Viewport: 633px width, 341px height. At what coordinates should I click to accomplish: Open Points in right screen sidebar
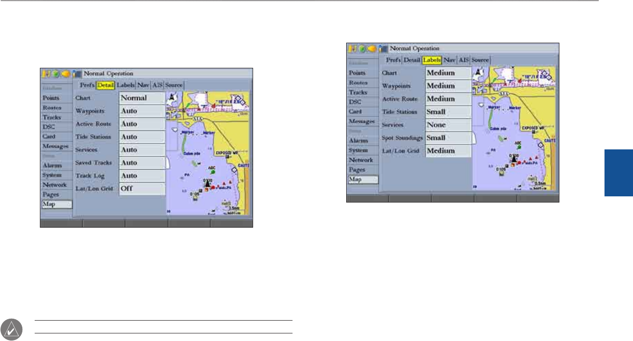(x=363, y=73)
